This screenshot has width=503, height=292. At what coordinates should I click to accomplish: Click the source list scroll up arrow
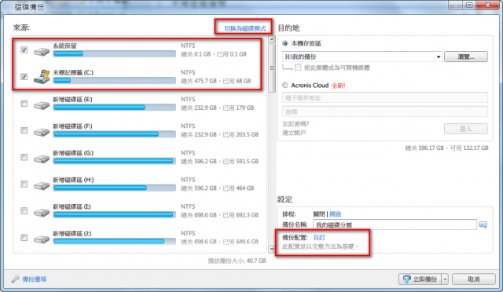tap(272, 39)
